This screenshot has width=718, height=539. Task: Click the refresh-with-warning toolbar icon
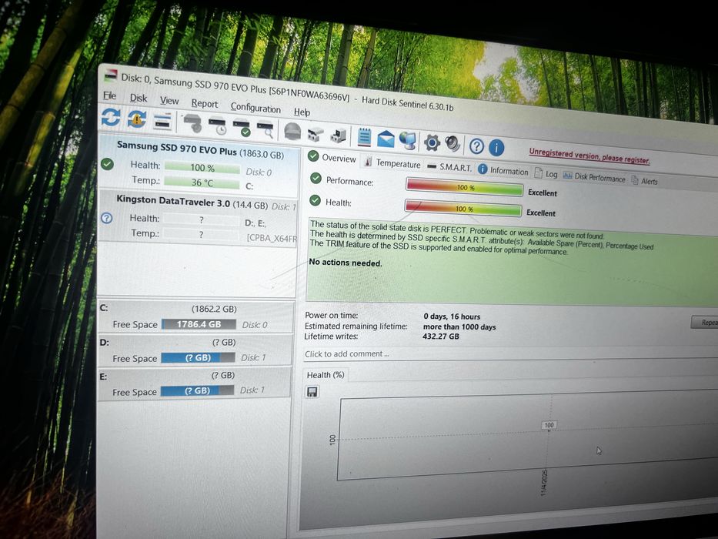[136, 119]
